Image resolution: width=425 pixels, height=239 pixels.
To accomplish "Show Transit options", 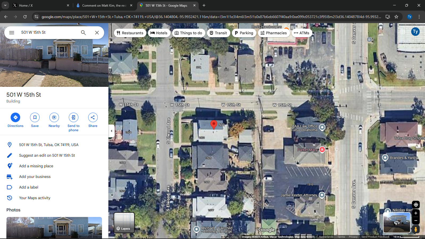I will point(218,33).
